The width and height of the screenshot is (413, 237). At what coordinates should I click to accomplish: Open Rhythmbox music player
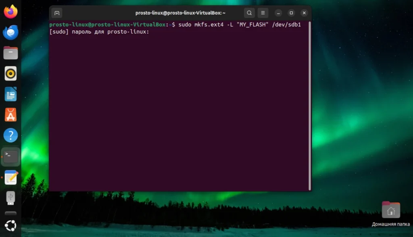10,74
